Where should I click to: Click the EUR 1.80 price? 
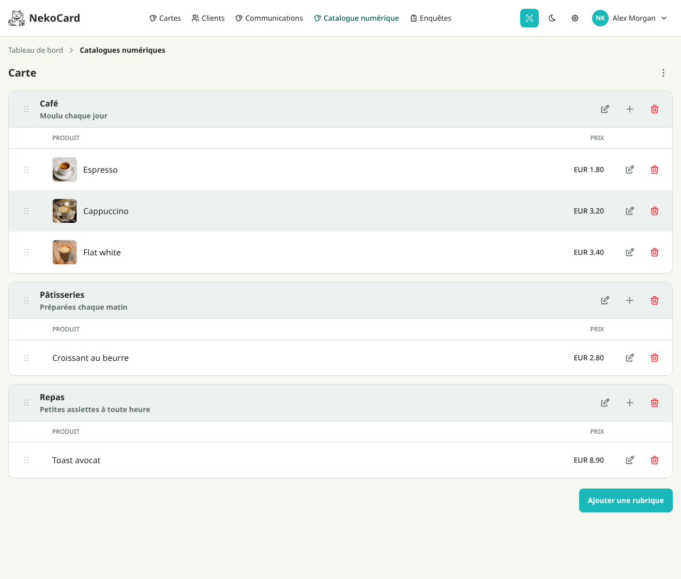pyautogui.click(x=589, y=170)
